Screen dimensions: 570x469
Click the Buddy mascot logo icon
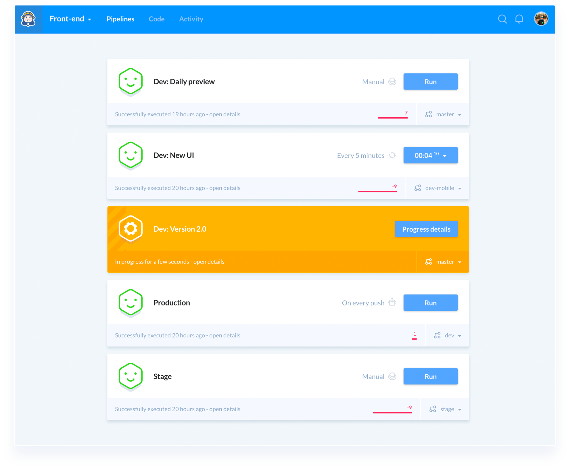(28, 19)
